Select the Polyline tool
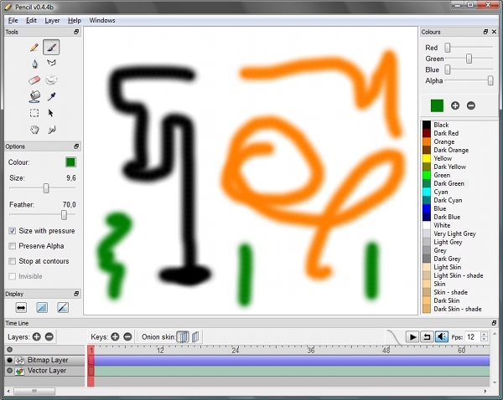 (51, 63)
